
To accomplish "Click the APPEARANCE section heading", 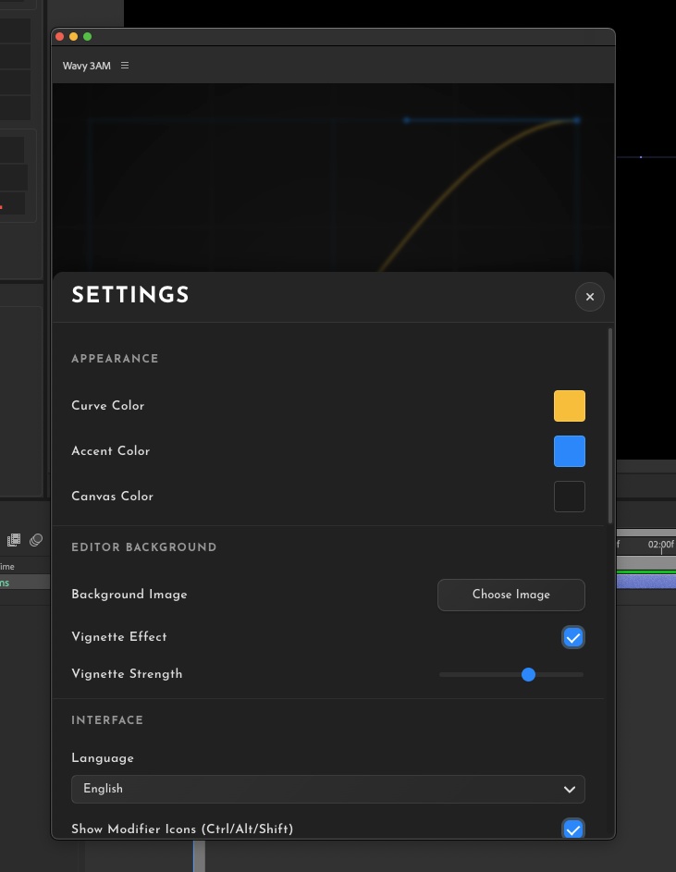I will coord(116,359).
